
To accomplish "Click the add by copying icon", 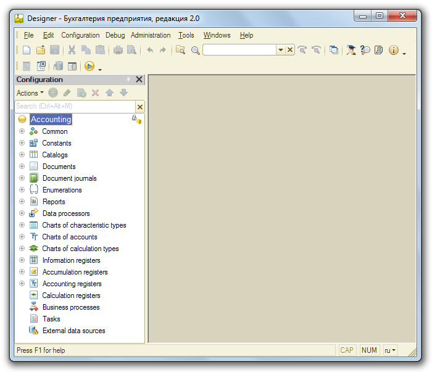I will pos(81,93).
